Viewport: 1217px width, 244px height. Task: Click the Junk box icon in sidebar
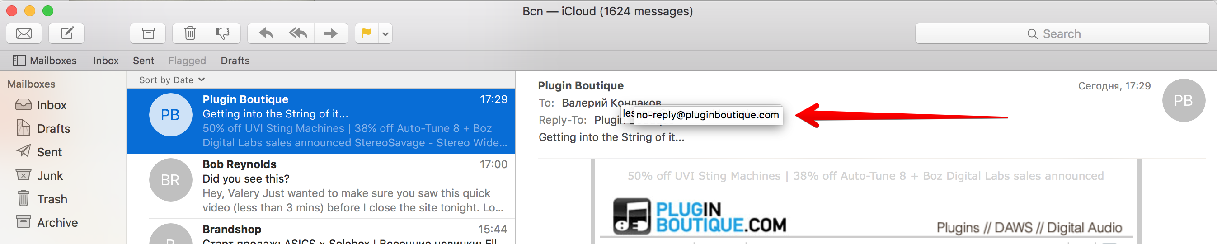pos(23,175)
